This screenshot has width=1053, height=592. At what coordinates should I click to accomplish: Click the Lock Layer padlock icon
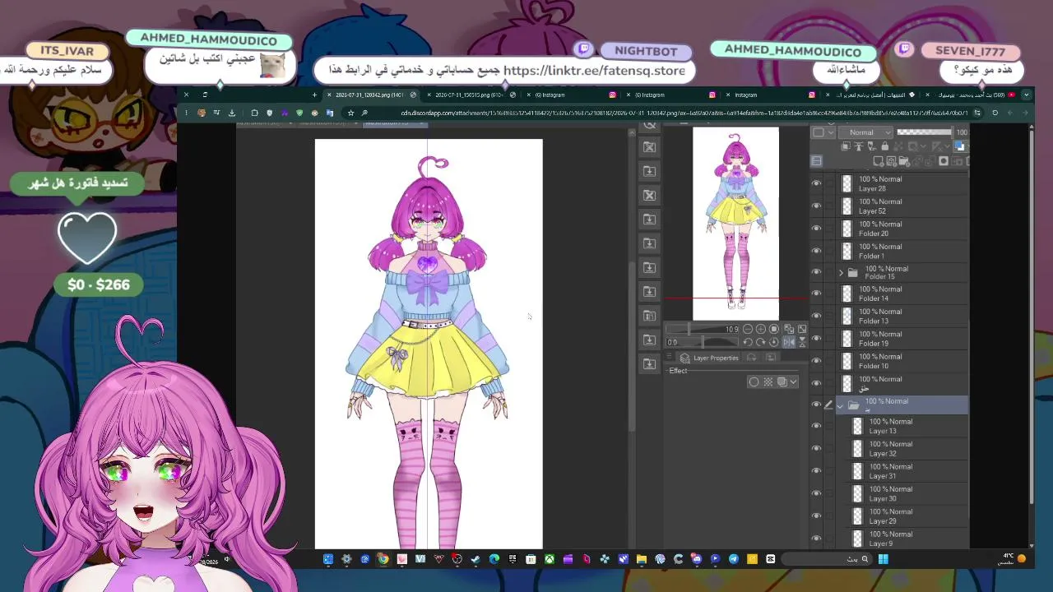884,146
